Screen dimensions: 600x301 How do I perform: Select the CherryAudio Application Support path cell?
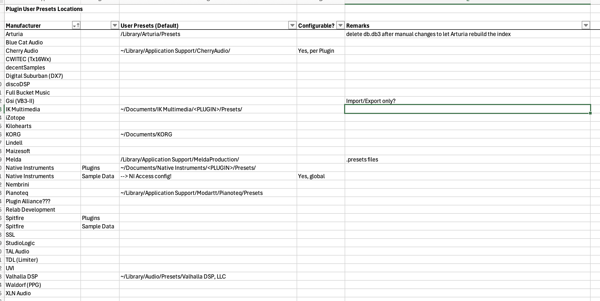point(208,51)
